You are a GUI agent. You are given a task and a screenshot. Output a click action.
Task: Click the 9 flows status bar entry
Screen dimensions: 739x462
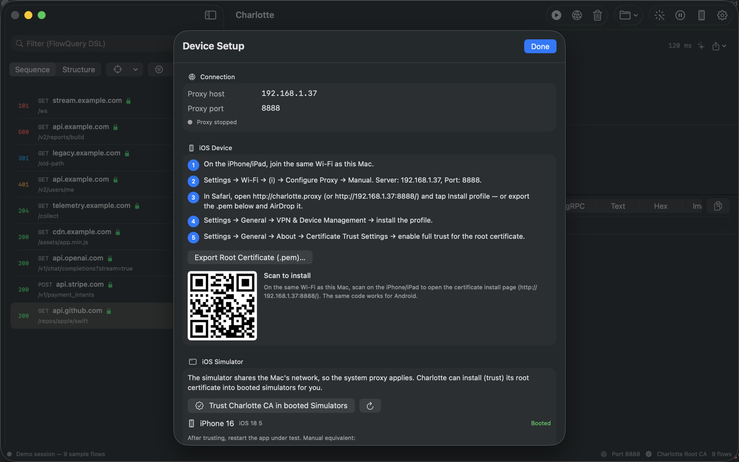[x=721, y=454]
